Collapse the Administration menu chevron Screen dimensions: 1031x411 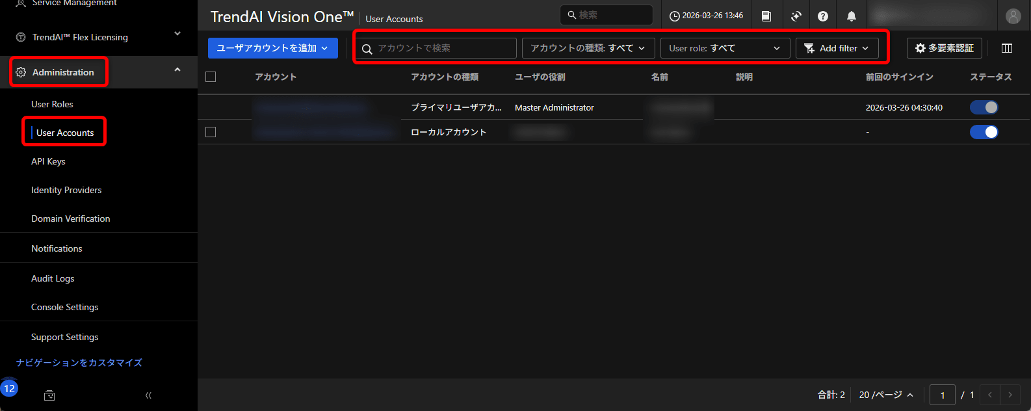pos(177,70)
